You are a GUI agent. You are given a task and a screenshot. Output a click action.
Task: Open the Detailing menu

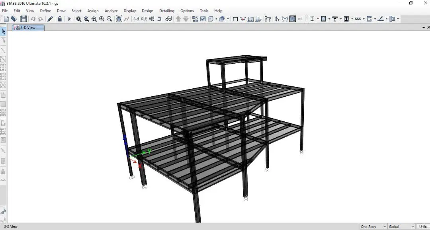click(x=167, y=11)
